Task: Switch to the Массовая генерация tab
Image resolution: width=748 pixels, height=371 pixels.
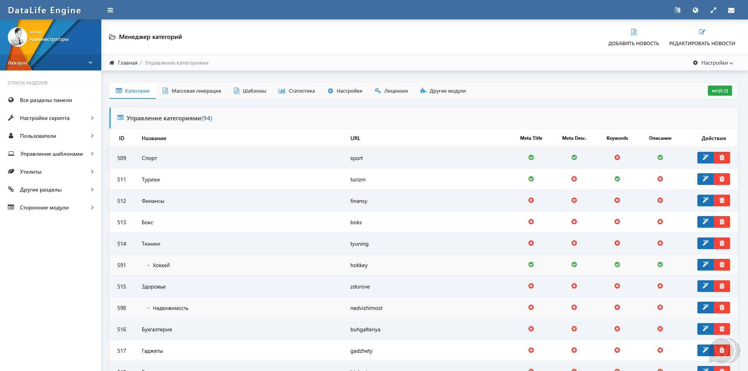Action: pyautogui.click(x=192, y=91)
